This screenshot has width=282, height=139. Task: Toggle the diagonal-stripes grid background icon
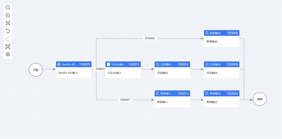pyautogui.click(x=8, y=54)
